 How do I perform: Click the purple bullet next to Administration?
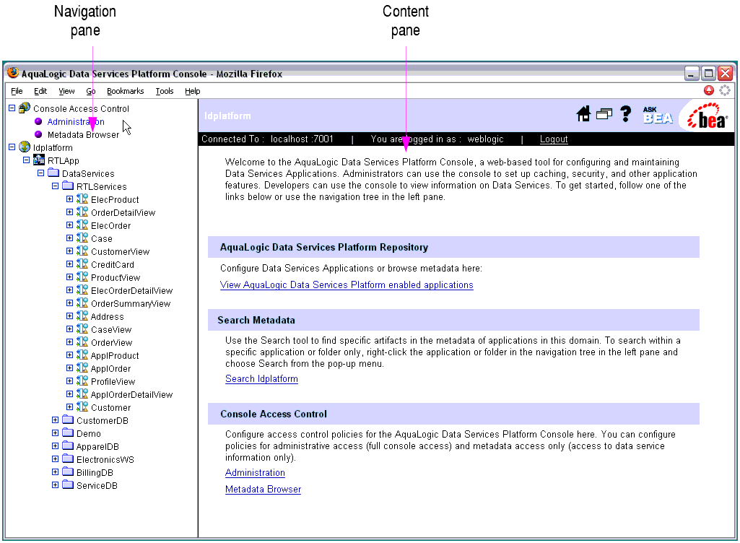click(x=39, y=121)
